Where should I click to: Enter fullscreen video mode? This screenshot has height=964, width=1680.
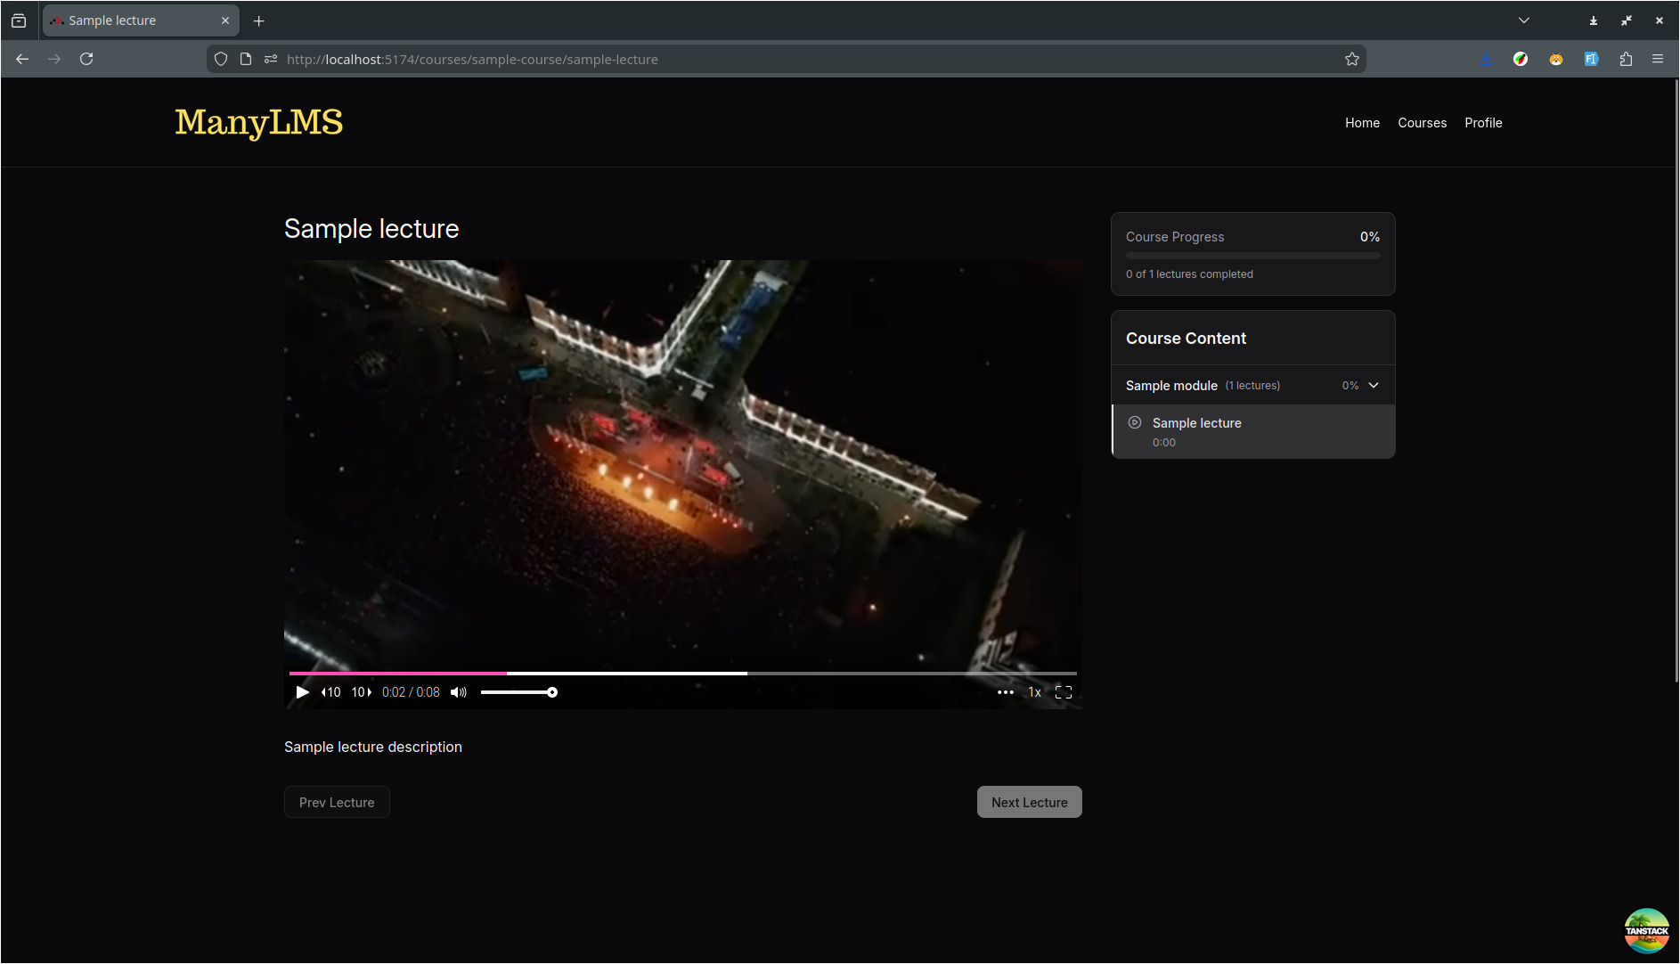point(1064,692)
